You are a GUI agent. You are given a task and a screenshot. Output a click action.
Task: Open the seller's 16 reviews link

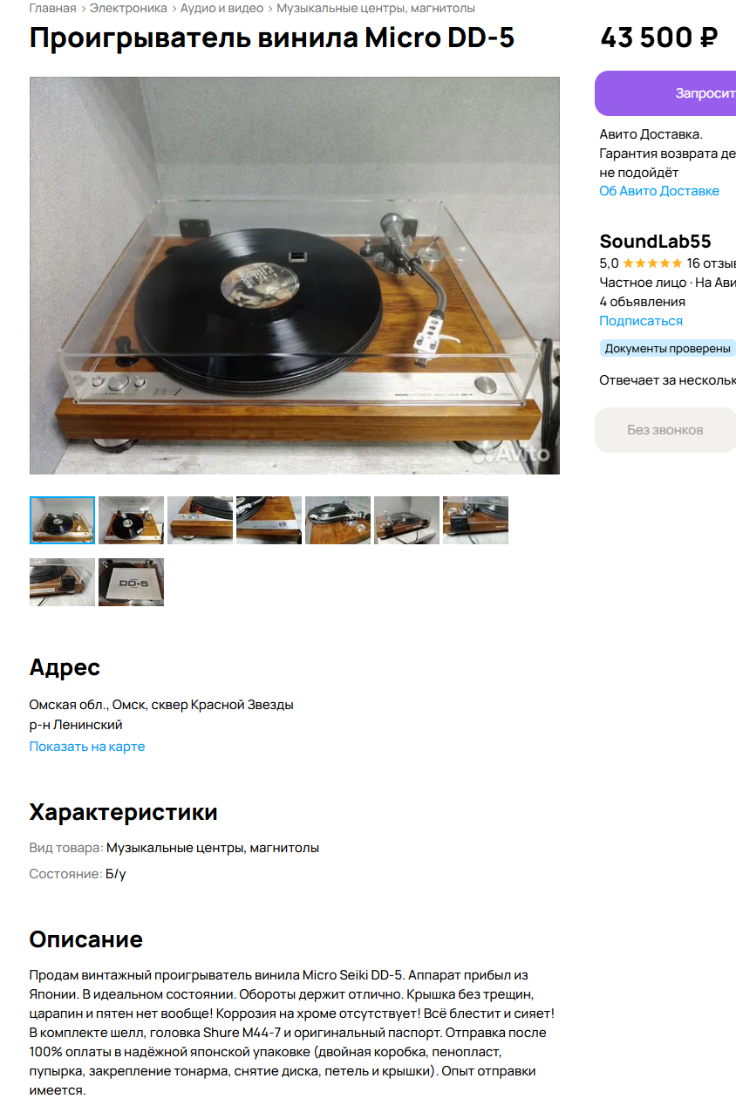[711, 263]
